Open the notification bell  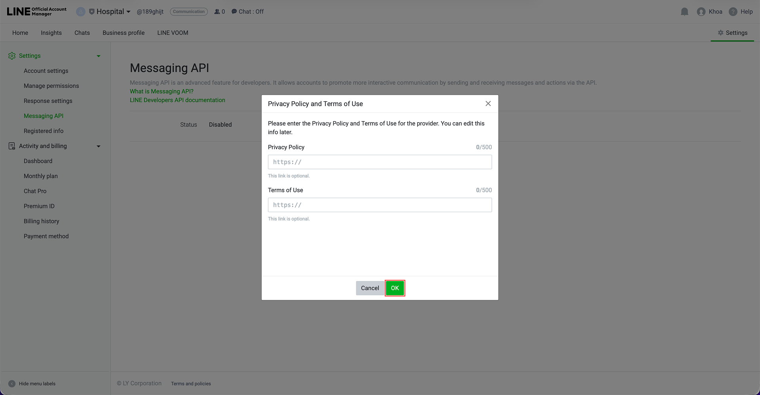(684, 11)
